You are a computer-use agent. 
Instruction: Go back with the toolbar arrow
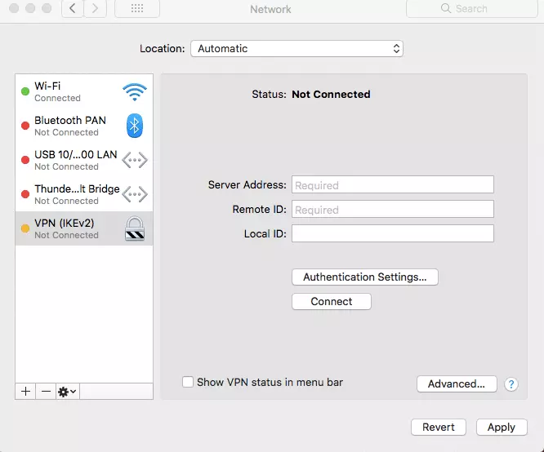pos(73,9)
